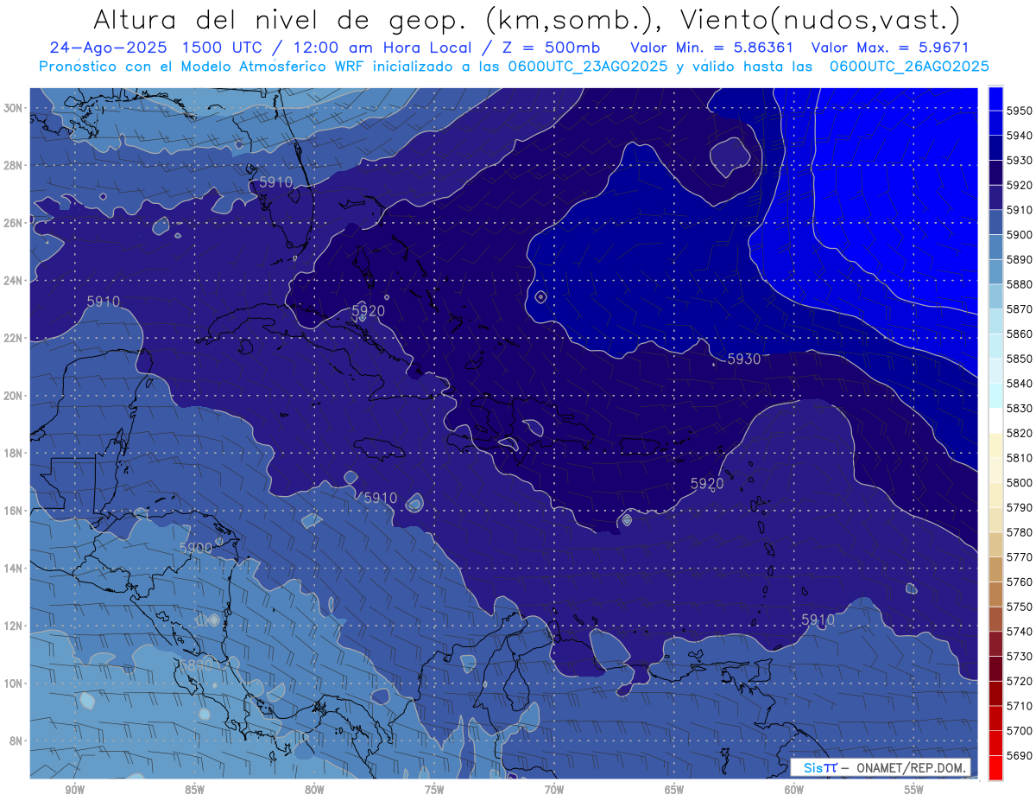
Task: Click the 5840 label on the color scale
Action: point(1020,384)
